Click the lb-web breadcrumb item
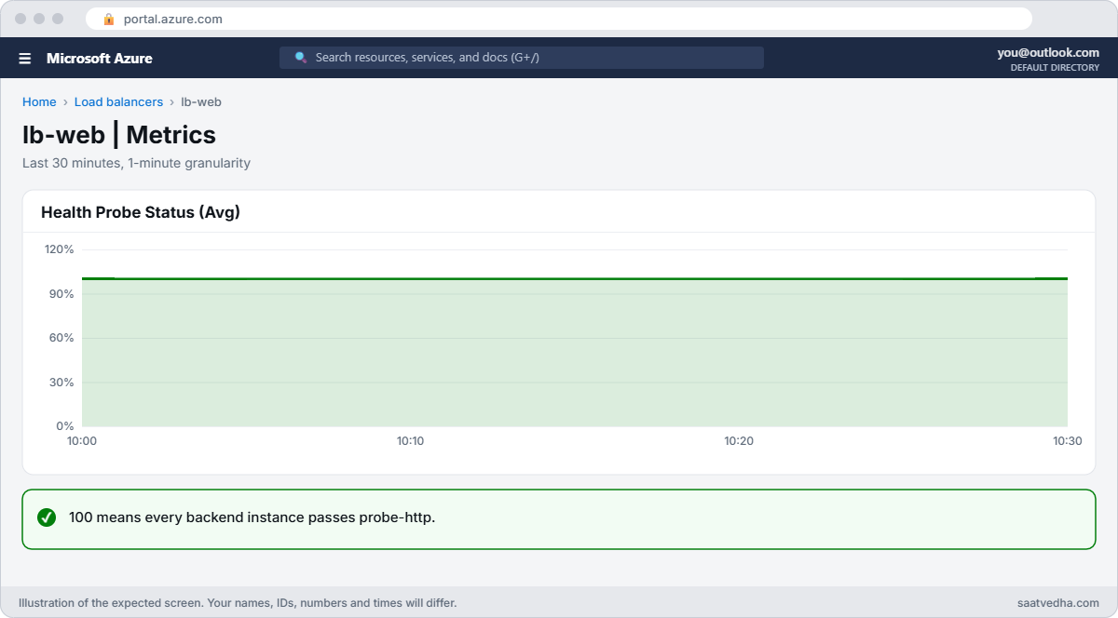Viewport: 1118px width, 618px height. click(x=201, y=102)
